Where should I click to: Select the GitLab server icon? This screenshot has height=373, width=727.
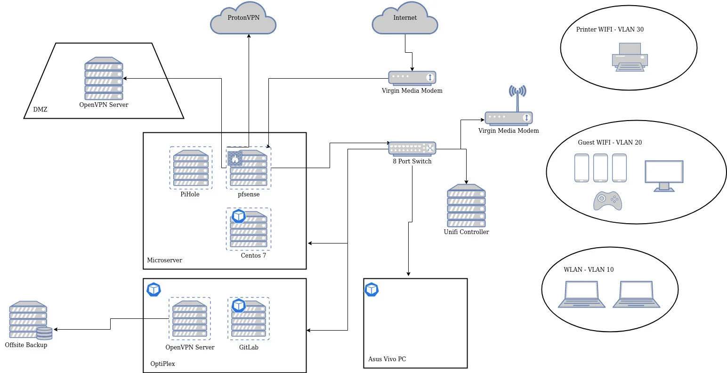click(x=249, y=319)
